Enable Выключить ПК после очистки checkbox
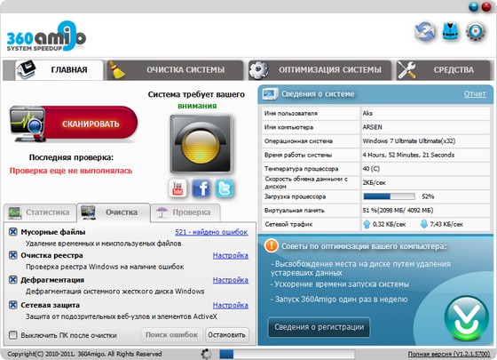This screenshot has height=360, width=497. (13, 335)
